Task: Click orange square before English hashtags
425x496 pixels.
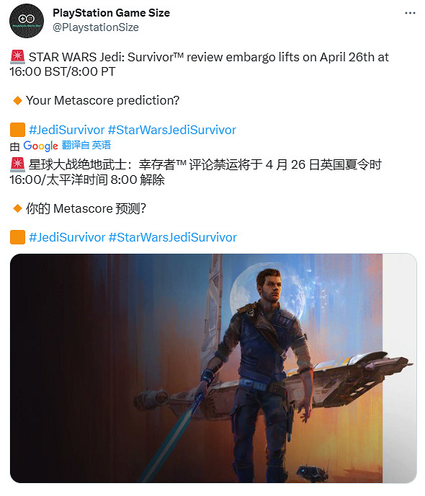Action: [x=17, y=130]
